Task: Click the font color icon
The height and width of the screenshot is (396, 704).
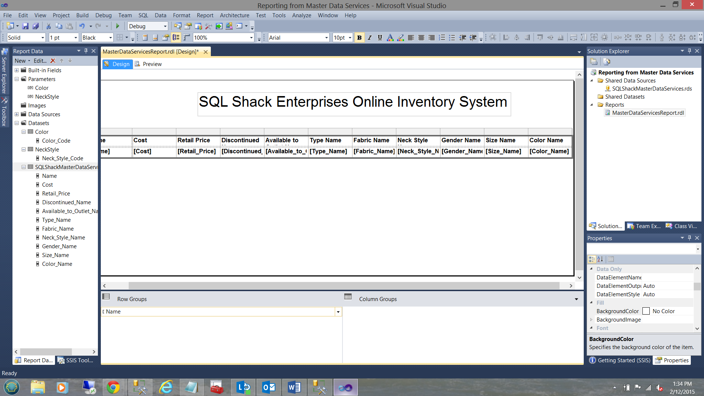Action: click(x=390, y=37)
